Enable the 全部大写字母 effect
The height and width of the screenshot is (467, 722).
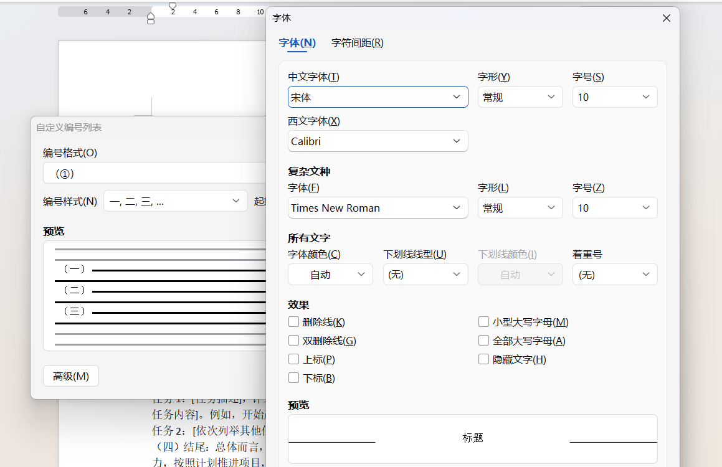pos(483,341)
